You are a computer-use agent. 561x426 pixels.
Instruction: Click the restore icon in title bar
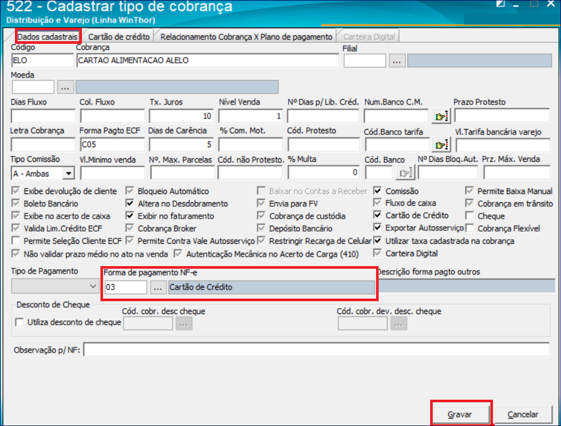(x=500, y=4)
